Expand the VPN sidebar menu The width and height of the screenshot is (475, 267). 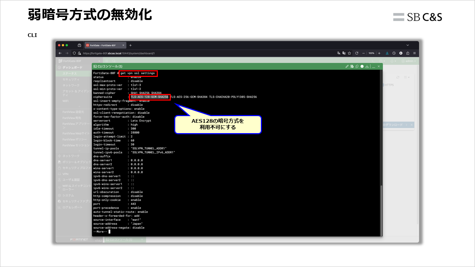[73, 174]
